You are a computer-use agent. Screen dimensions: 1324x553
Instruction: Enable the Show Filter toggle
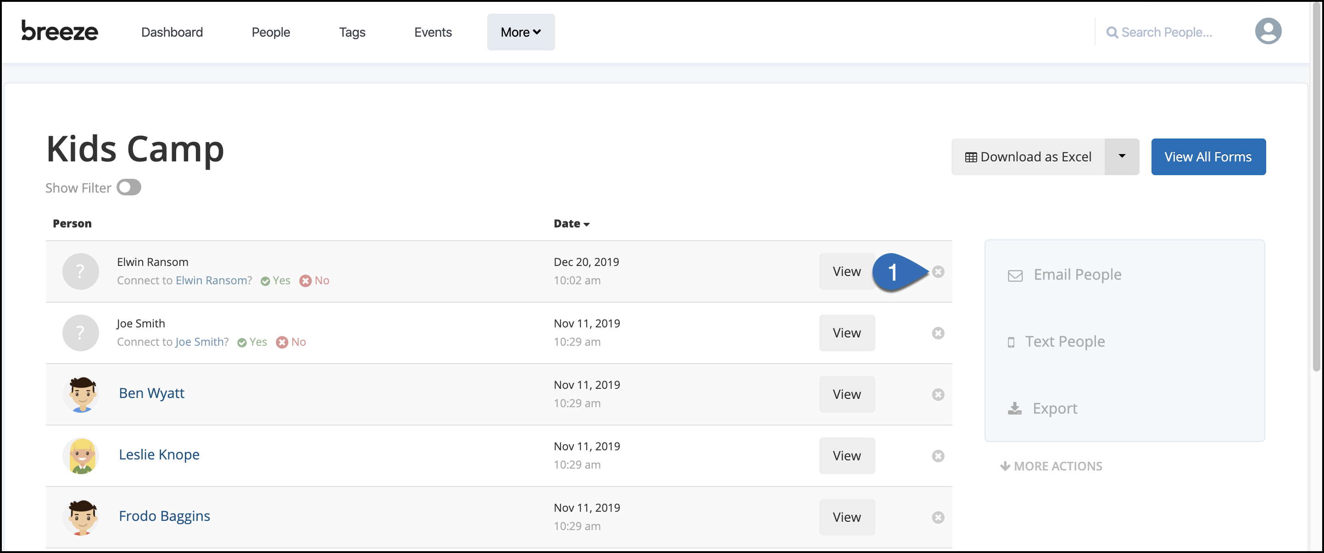click(x=128, y=187)
